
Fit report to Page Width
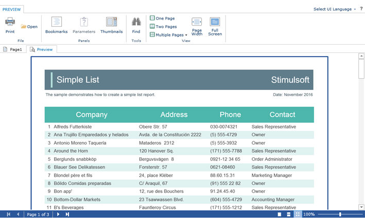(x=197, y=26)
